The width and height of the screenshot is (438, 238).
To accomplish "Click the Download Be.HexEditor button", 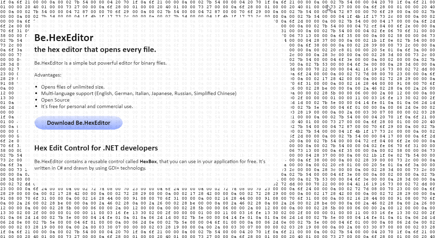I will pyautogui.click(x=78, y=123).
